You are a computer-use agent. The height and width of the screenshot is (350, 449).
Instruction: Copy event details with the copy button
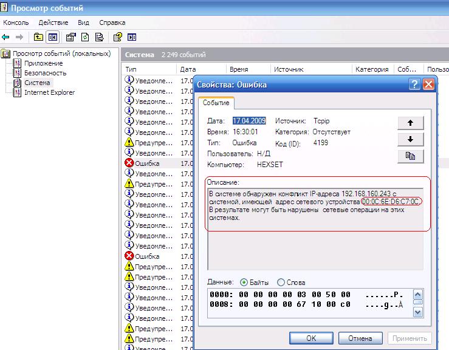click(x=410, y=156)
